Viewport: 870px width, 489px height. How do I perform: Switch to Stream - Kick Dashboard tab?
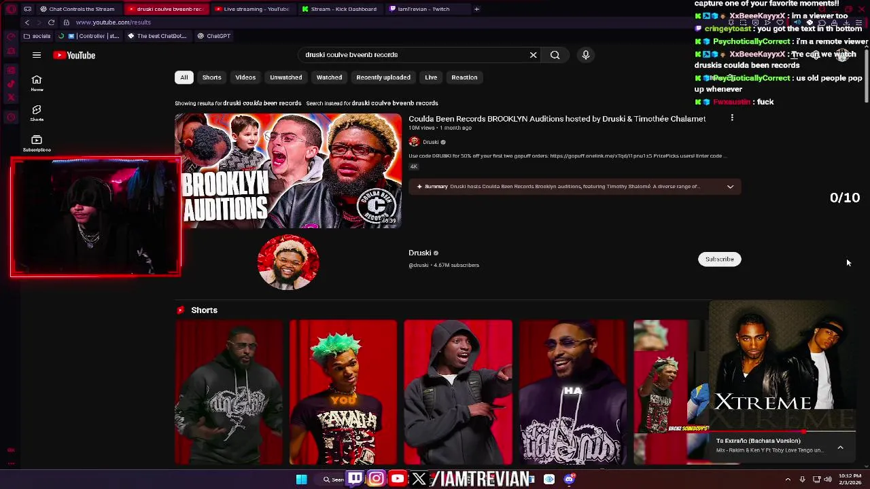tap(340, 9)
